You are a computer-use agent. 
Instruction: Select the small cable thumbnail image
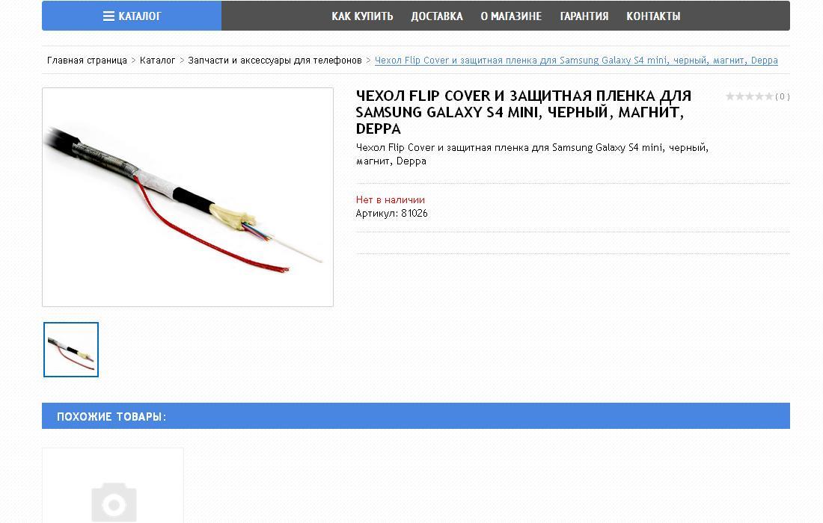coord(71,350)
